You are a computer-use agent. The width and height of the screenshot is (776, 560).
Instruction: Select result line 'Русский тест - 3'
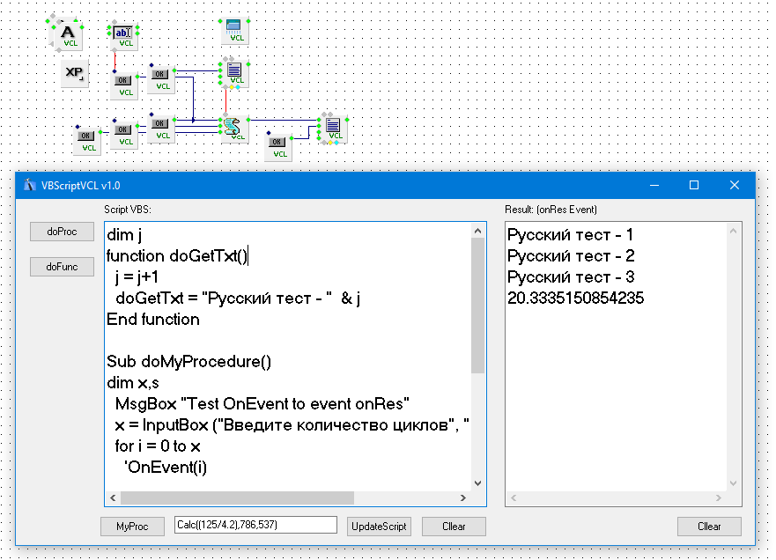[x=571, y=277]
